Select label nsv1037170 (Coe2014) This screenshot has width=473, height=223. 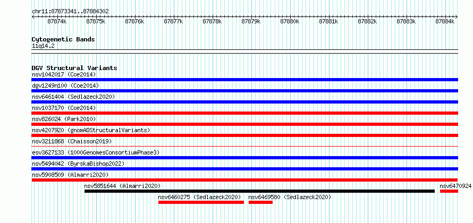point(64,108)
